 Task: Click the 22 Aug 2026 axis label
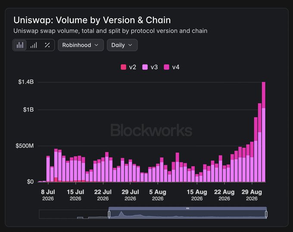pyautogui.click(x=224, y=195)
